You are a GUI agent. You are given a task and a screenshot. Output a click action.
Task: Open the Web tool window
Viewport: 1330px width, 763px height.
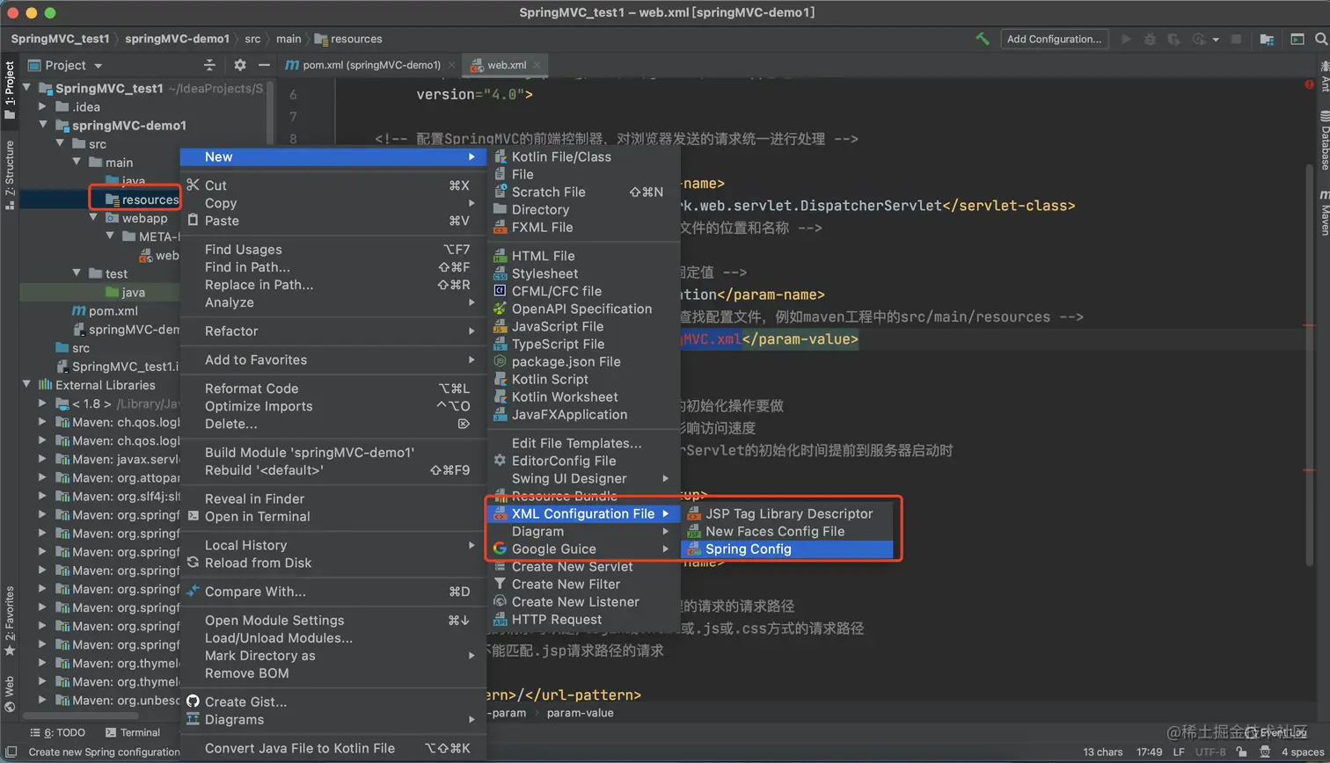[x=10, y=693]
